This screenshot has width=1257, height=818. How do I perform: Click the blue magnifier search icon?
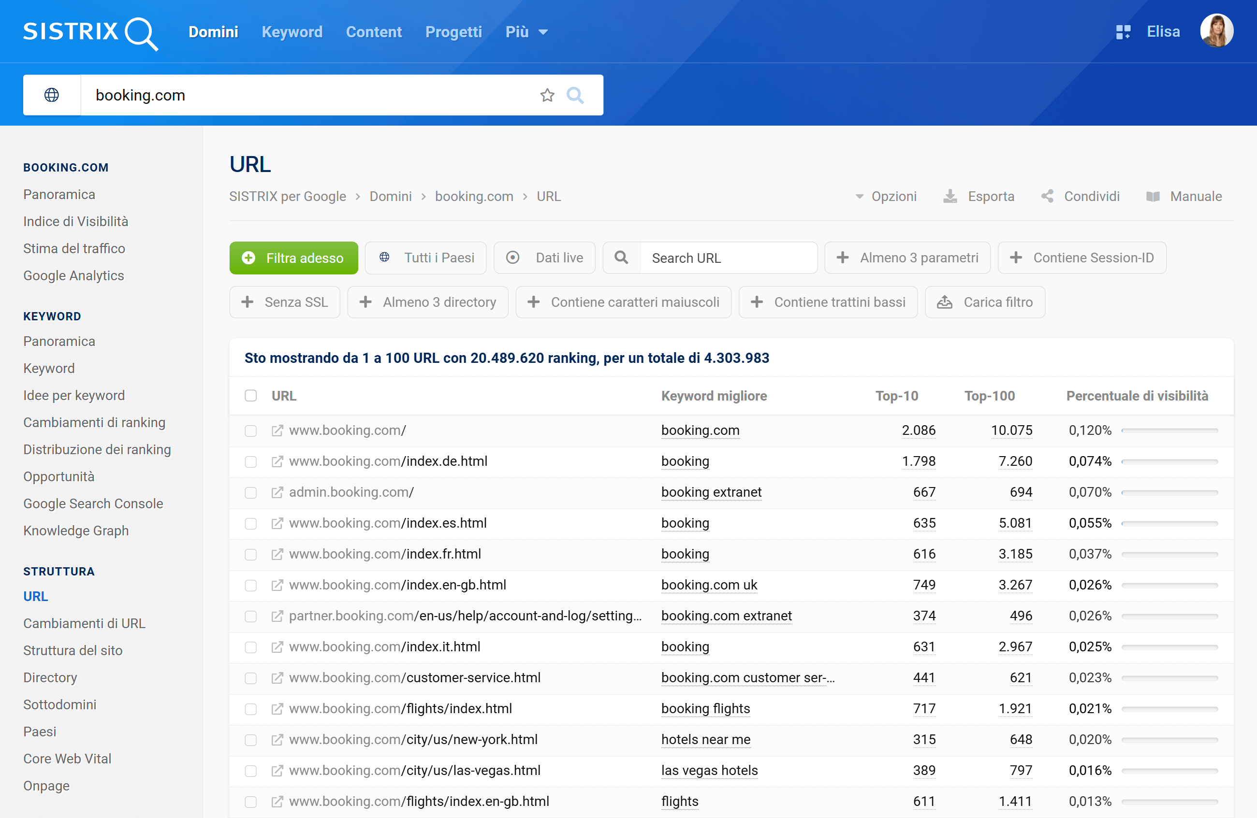coord(575,95)
